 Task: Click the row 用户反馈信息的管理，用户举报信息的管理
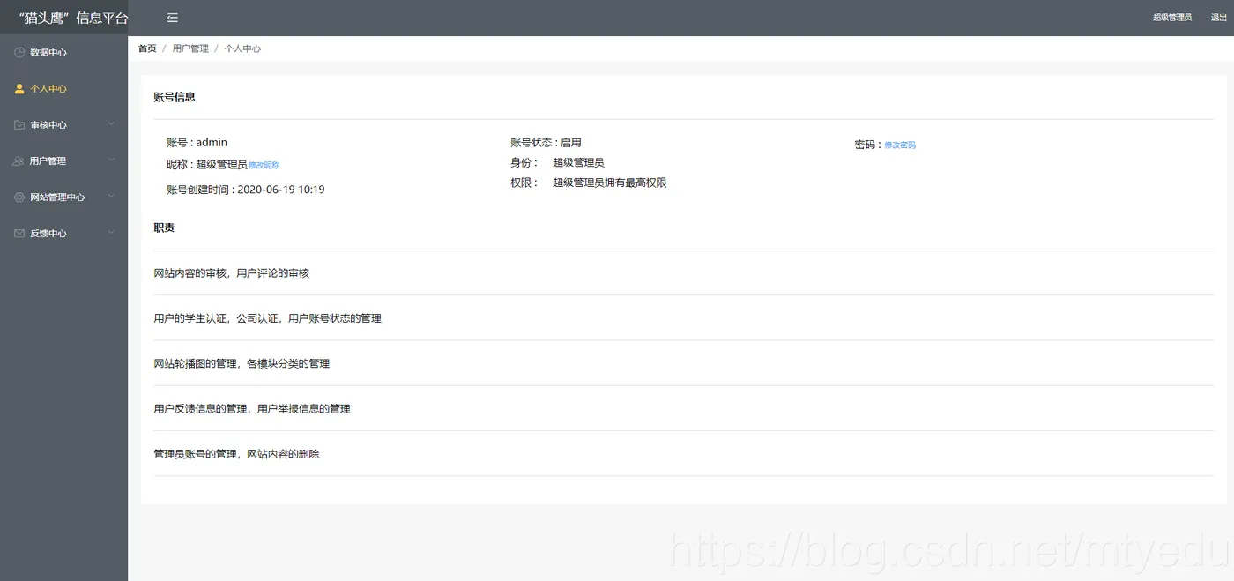683,409
